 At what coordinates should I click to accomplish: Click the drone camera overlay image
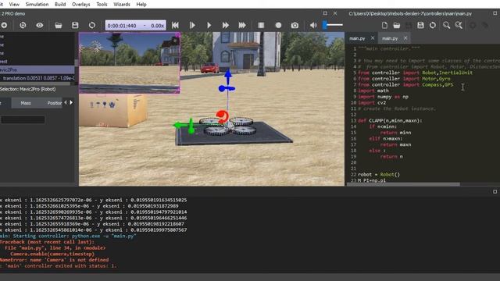pos(130,62)
